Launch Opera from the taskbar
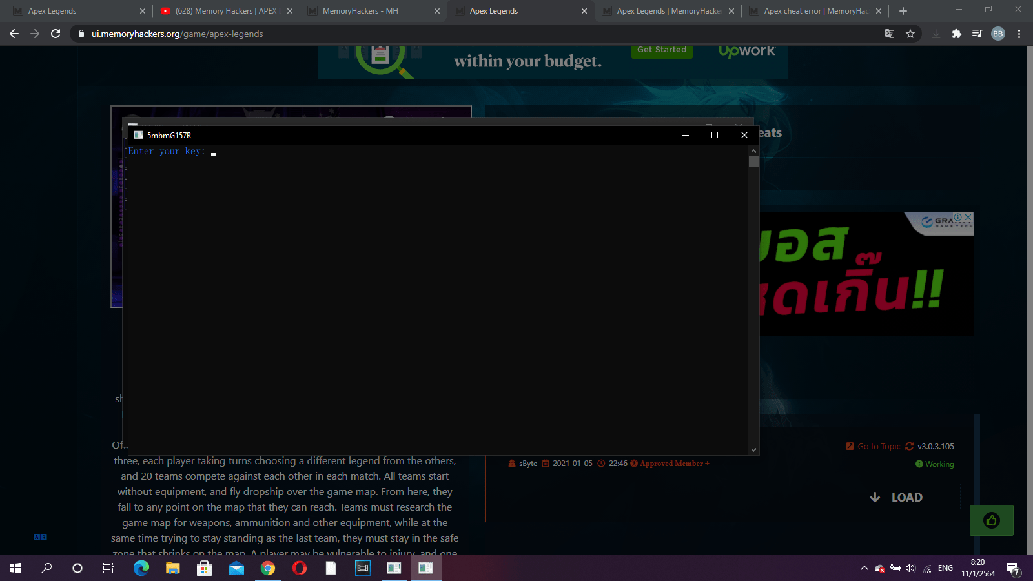 pyautogui.click(x=299, y=568)
